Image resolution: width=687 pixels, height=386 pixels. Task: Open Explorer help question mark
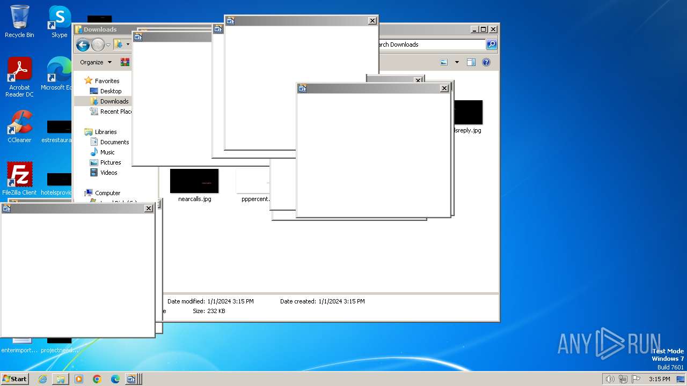point(486,62)
